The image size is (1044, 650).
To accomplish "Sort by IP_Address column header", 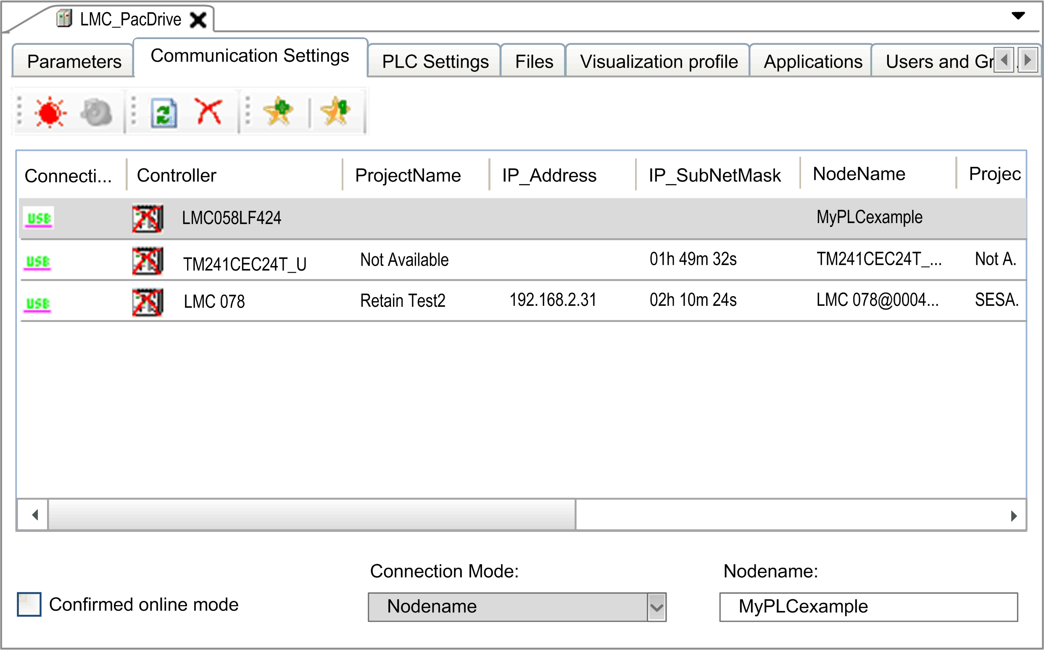I will pos(562,175).
